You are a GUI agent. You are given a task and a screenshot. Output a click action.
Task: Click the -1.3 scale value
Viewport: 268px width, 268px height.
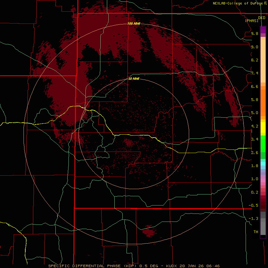253,219
